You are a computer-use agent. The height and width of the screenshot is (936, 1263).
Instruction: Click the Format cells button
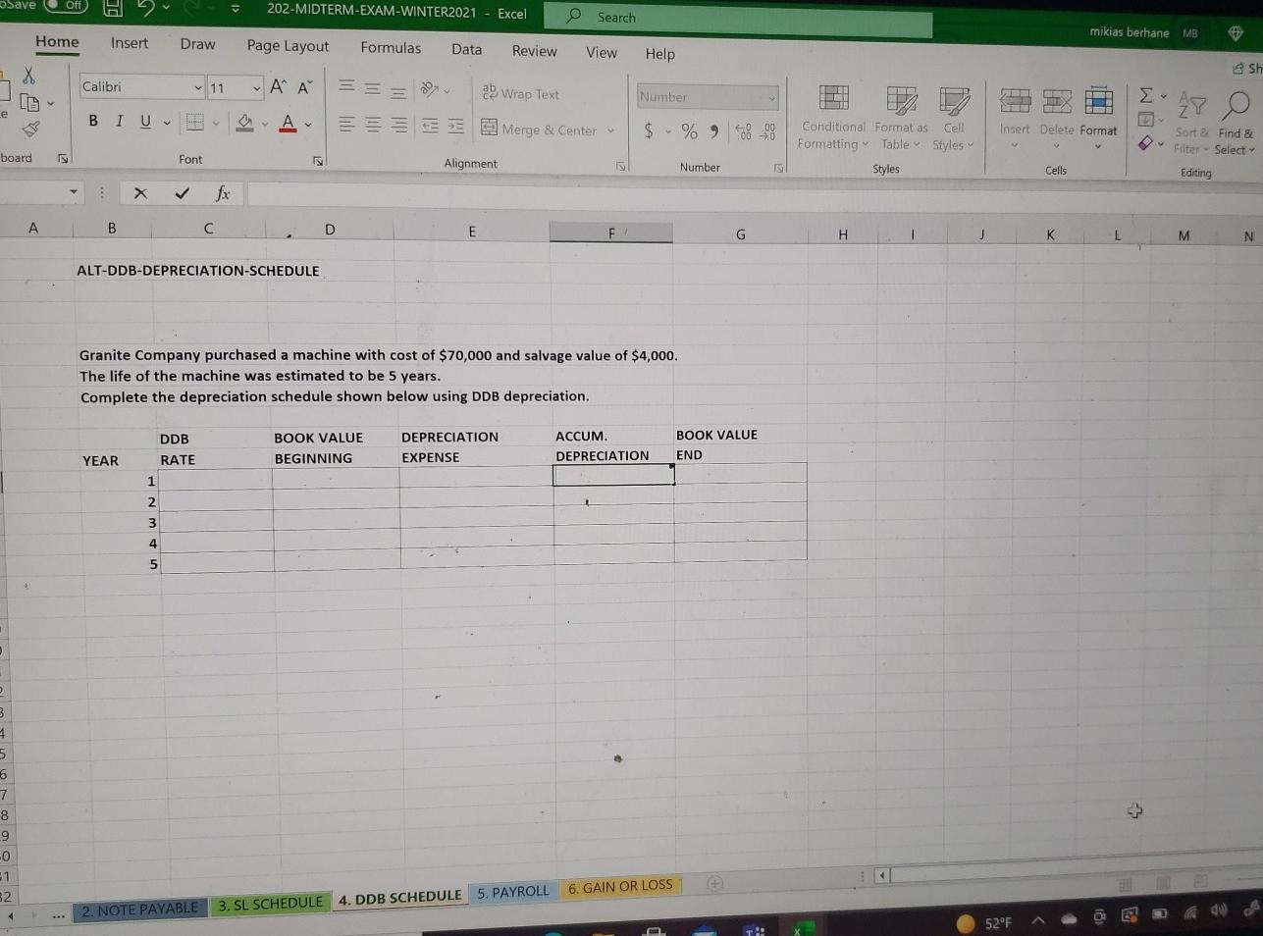pyautogui.click(x=1098, y=113)
